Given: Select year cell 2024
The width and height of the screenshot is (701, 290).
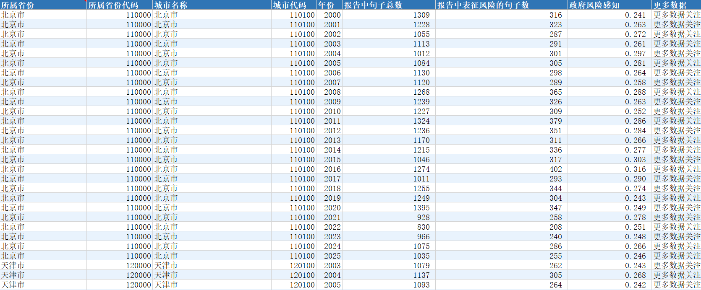Looking at the screenshot, I should pyautogui.click(x=332, y=246).
